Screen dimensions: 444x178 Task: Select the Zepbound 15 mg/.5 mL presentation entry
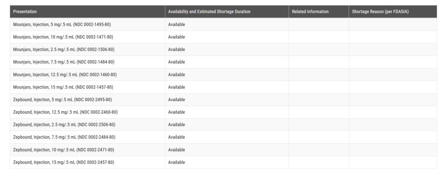[64, 162]
